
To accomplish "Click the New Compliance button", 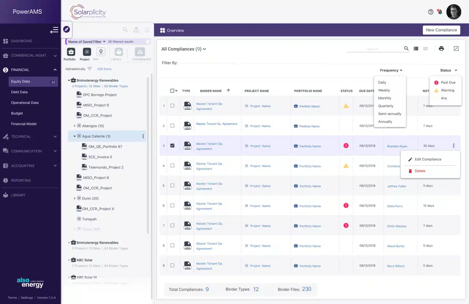I will coord(441,30).
